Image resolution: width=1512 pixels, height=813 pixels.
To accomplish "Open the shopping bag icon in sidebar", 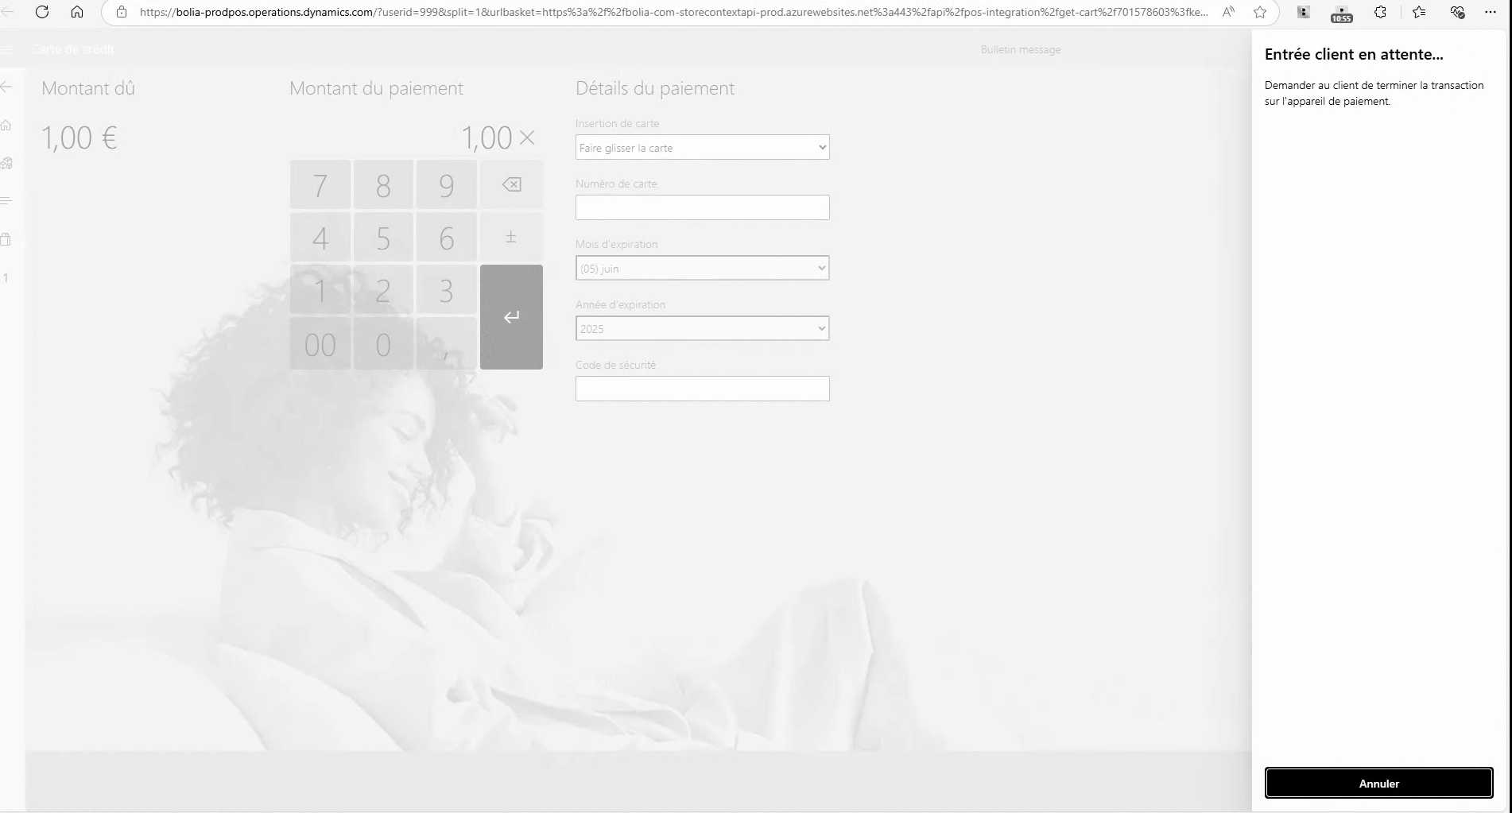I will 6,239.
